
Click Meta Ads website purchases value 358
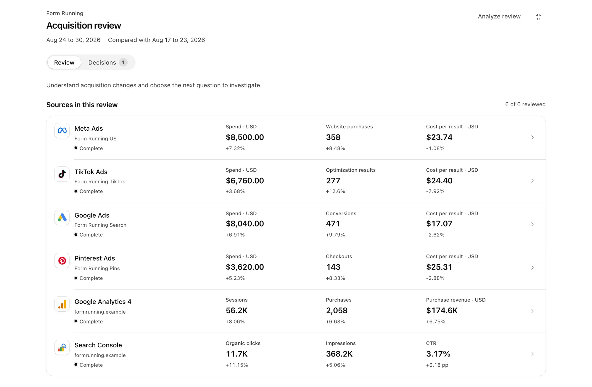click(x=333, y=137)
